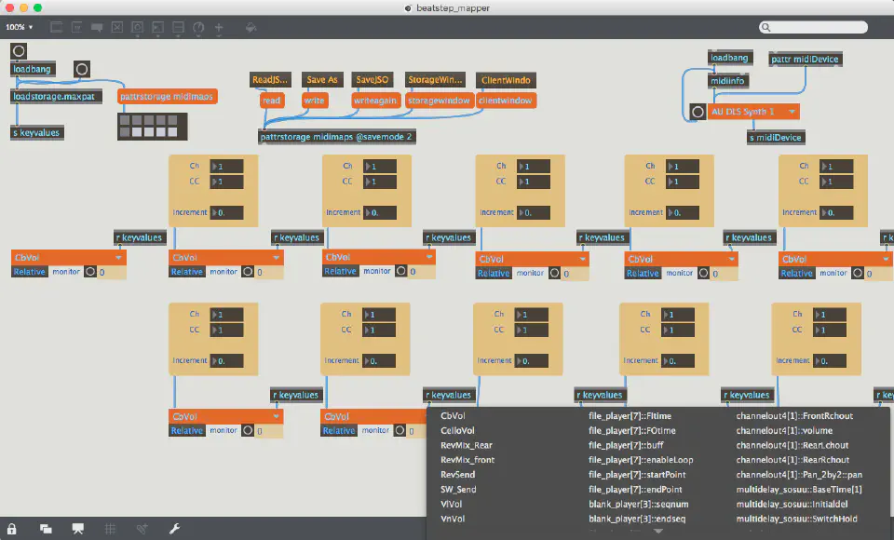Toggle Relative under the bottom-row second CbVol
The width and height of the screenshot is (894, 540).
tap(339, 430)
